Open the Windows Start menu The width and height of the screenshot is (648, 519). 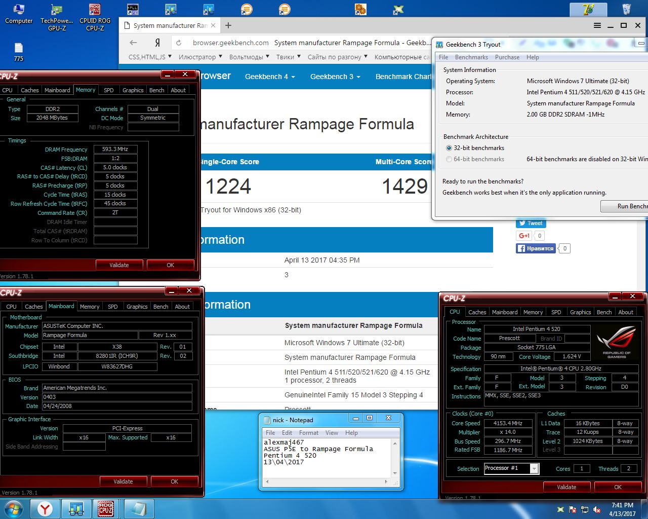(x=14, y=509)
